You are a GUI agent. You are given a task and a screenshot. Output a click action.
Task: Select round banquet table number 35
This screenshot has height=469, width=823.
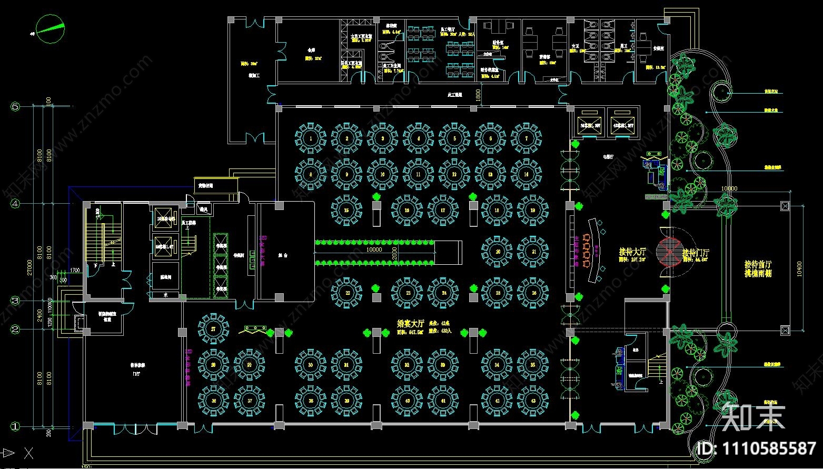point(533,365)
